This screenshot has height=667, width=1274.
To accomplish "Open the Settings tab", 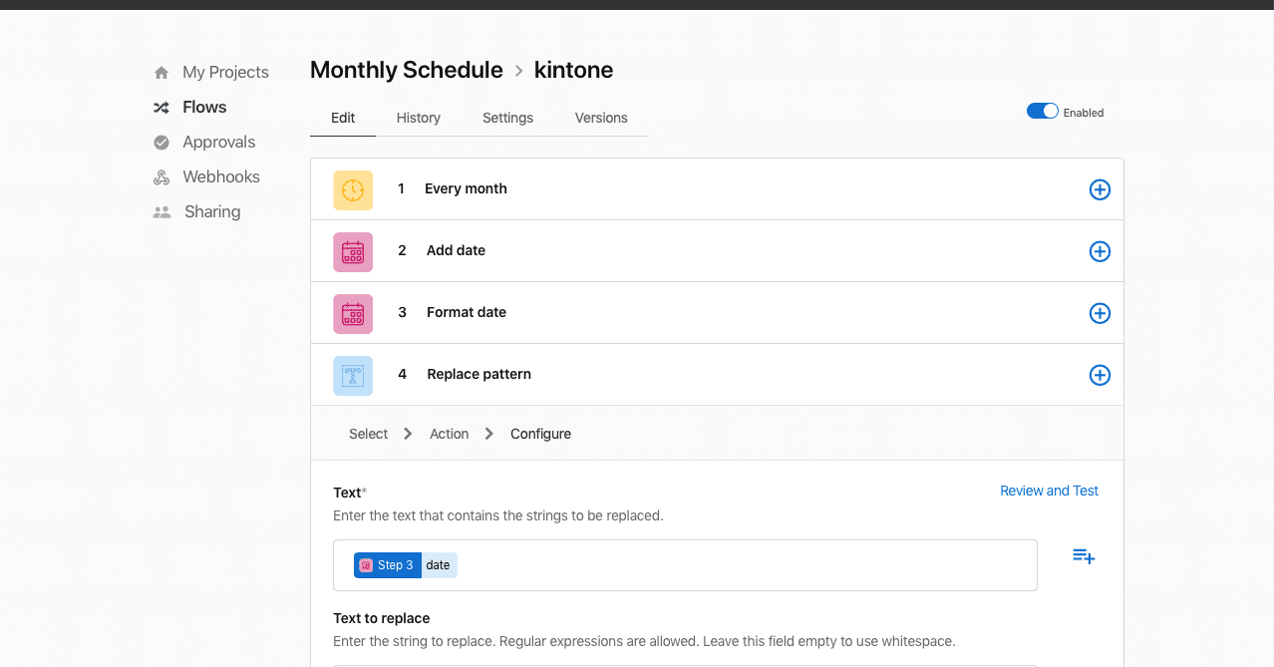I will [507, 118].
